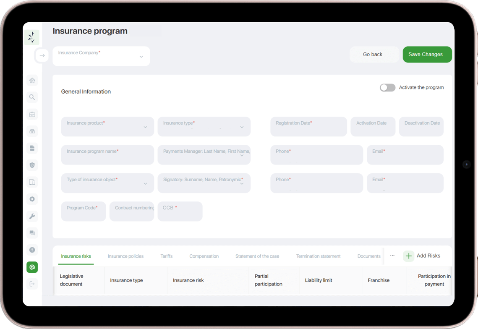
Task: Focus the Deactivation Date field
Action: click(x=421, y=127)
